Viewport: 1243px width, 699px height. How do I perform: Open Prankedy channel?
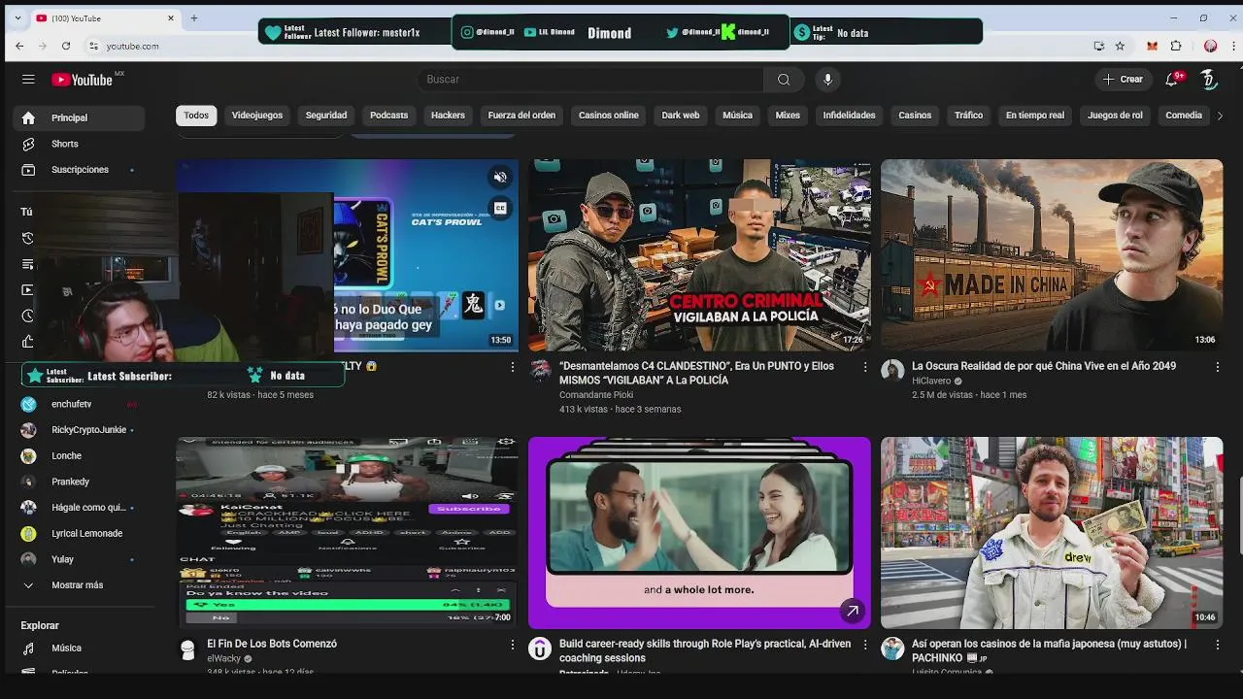80,482
